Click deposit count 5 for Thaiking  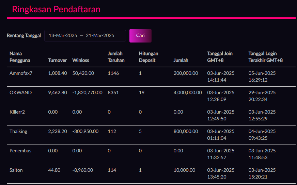[140, 131]
